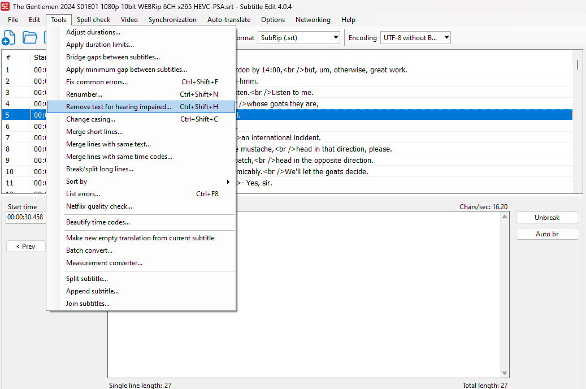Select subtitle row 3 'Listen to me'
Viewport: 586px width, 389px height.
point(287,92)
